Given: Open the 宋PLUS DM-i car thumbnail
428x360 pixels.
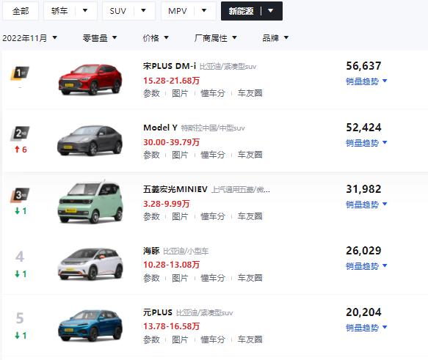Looking at the screenshot, I should tap(90, 80).
